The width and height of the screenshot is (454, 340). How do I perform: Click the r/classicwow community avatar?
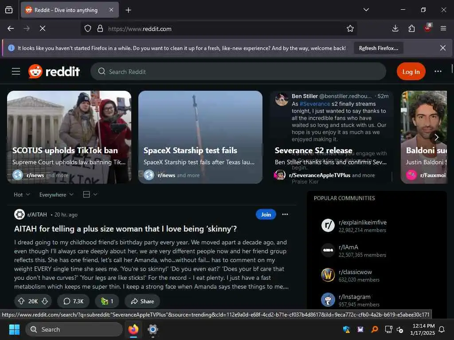click(x=328, y=275)
